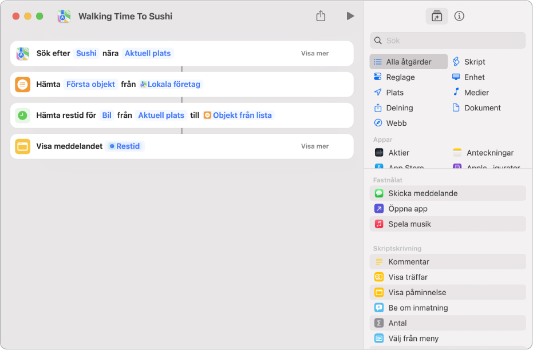Choose the Aktier app
The width and height of the screenshot is (533, 350).
tap(392, 153)
